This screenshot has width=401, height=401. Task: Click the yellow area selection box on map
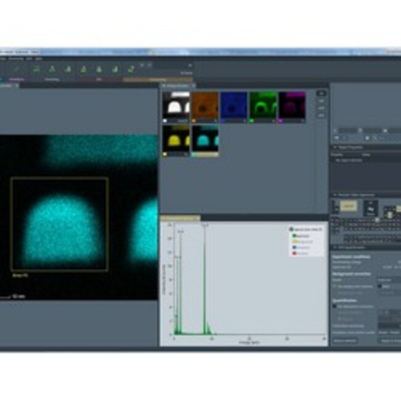(x=59, y=179)
